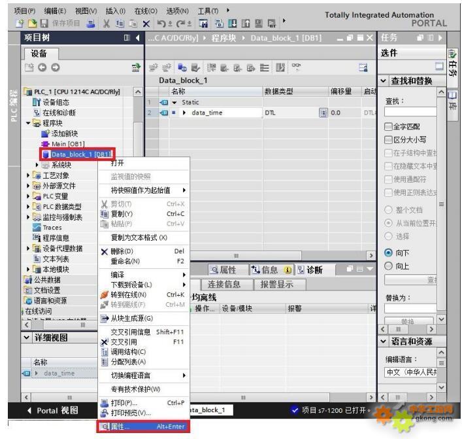Click the open project icon
The height and width of the screenshot is (439, 462).
(32, 24)
